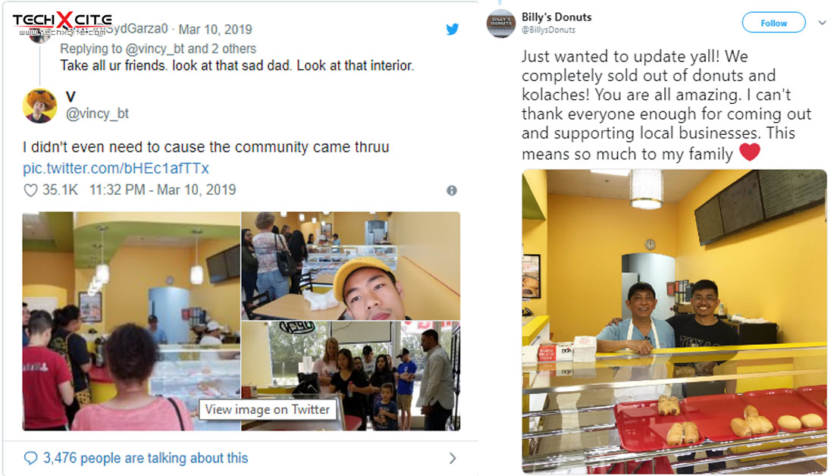Expand the Billy's Donuts tweet options chevron

coord(822,23)
